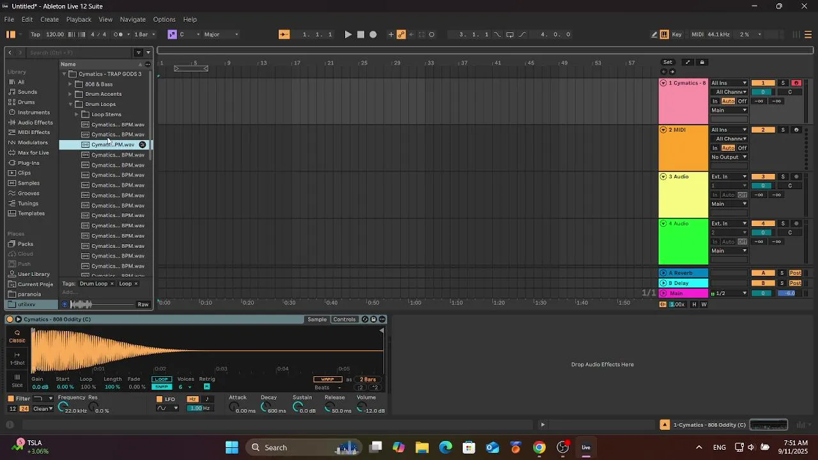The image size is (818, 460).
Task: Enable the Punch-In switch icon
Action: [x=498, y=34]
